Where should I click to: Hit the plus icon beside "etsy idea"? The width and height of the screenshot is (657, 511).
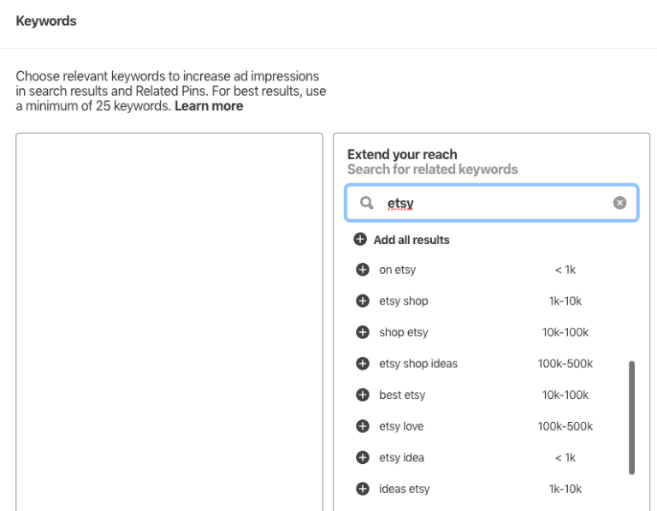coord(362,458)
